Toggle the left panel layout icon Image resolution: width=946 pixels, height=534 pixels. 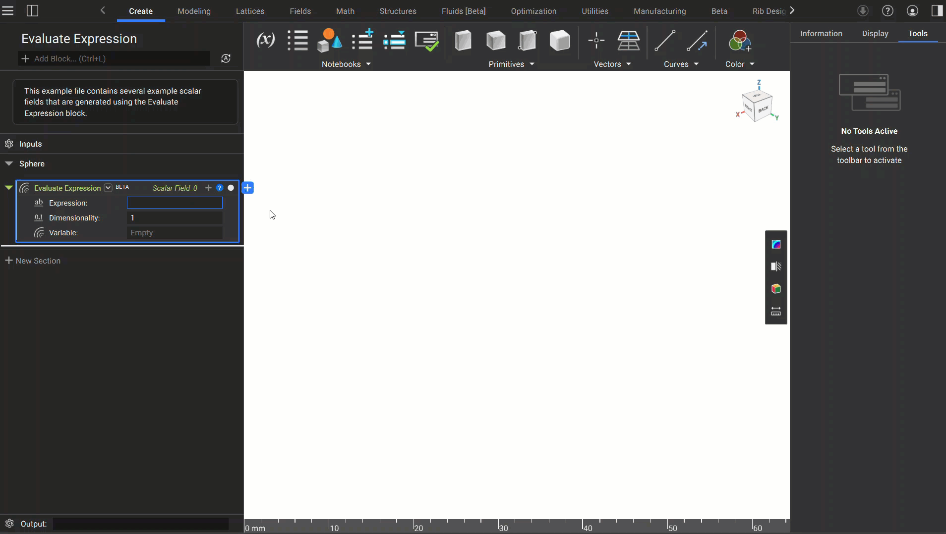tap(32, 10)
